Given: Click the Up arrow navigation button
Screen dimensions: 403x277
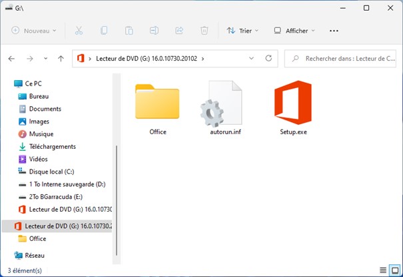Looking at the screenshot, I should pos(61,59).
